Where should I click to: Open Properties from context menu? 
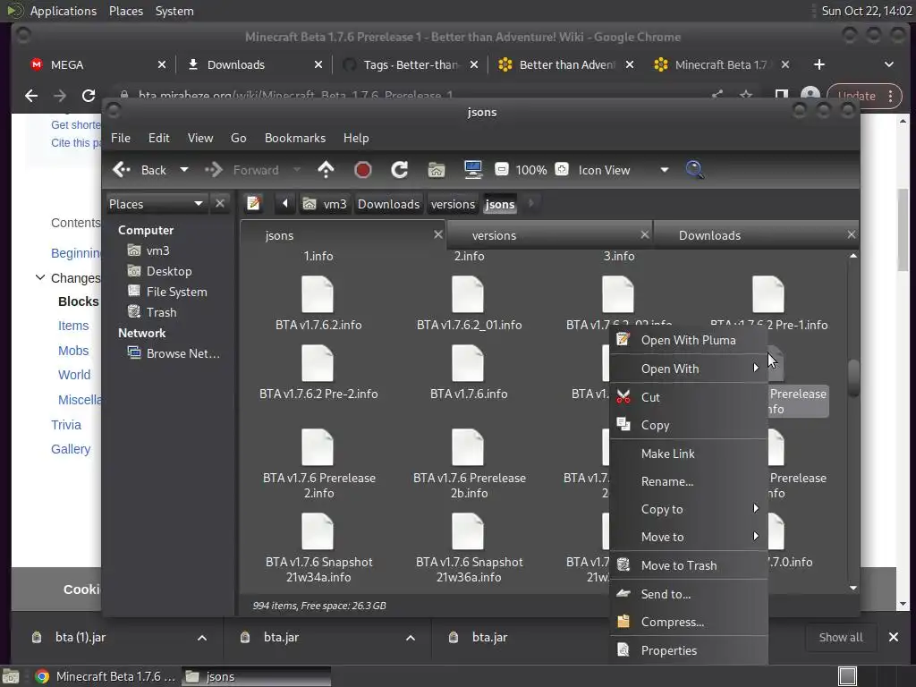(x=689, y=650)
